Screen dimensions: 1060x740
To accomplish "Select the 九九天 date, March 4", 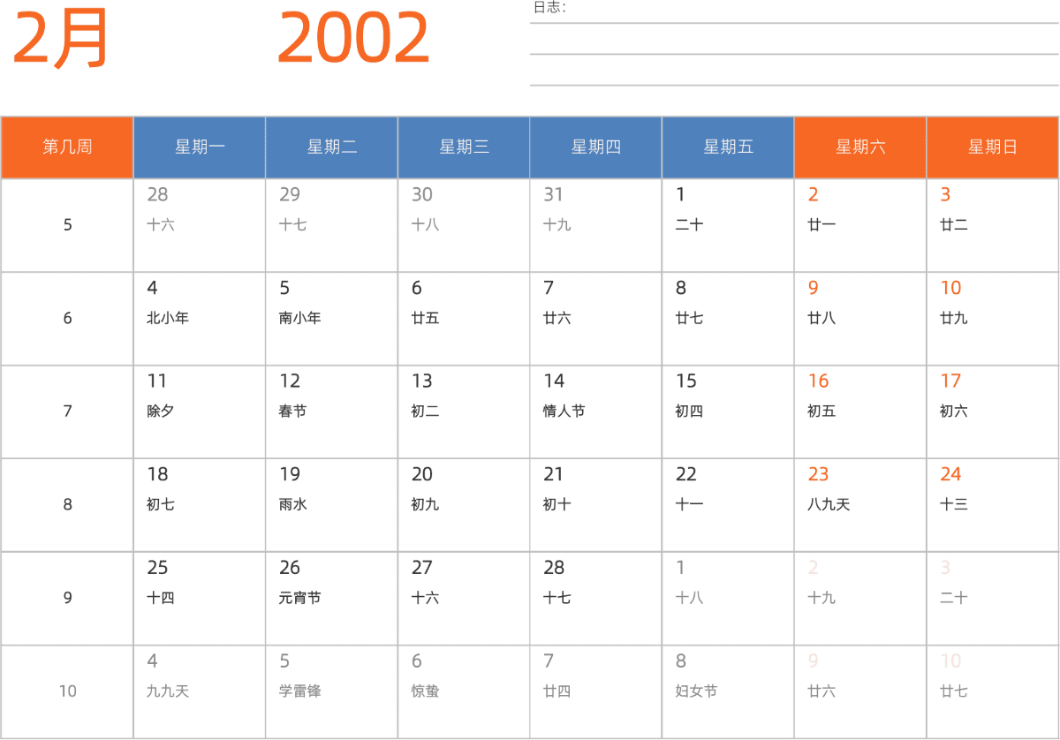I will click(x=200, y=691).
